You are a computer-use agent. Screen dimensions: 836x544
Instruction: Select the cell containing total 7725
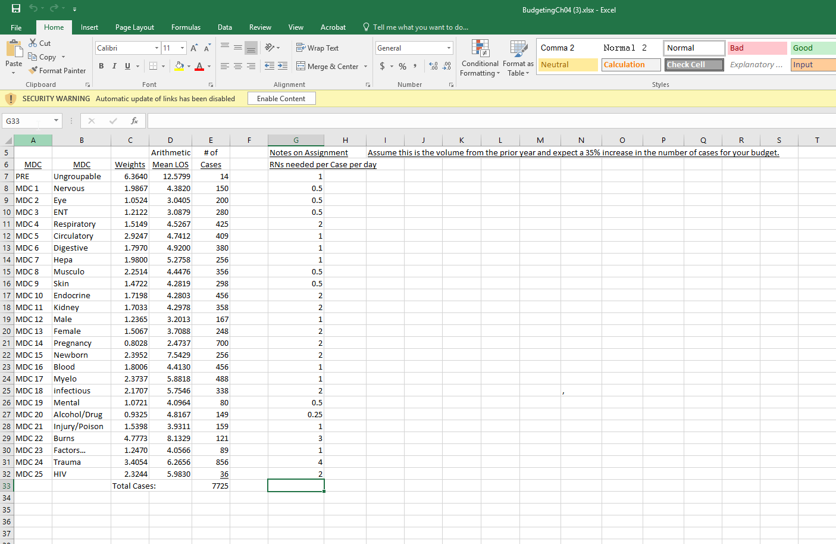click(211, 486)
